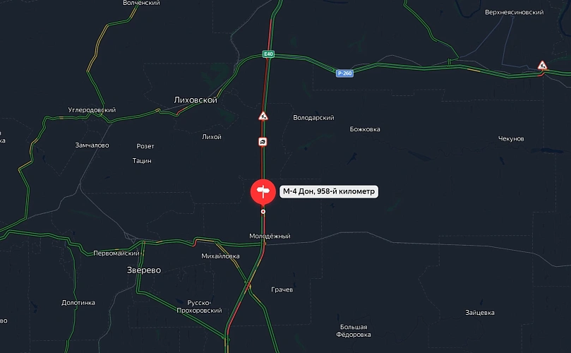
Task: Select the Молодёжный place name
Action: [270, 236]
